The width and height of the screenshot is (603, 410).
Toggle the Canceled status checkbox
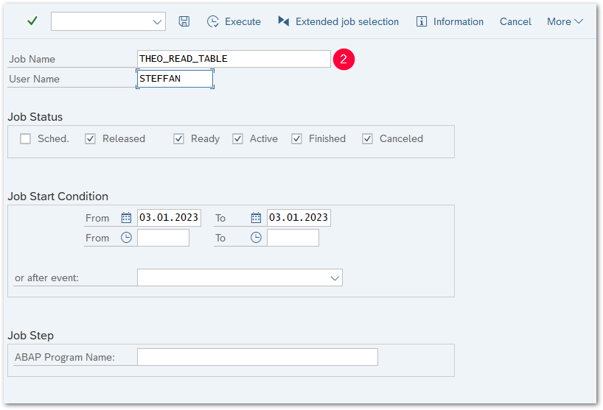click(368, 138)
